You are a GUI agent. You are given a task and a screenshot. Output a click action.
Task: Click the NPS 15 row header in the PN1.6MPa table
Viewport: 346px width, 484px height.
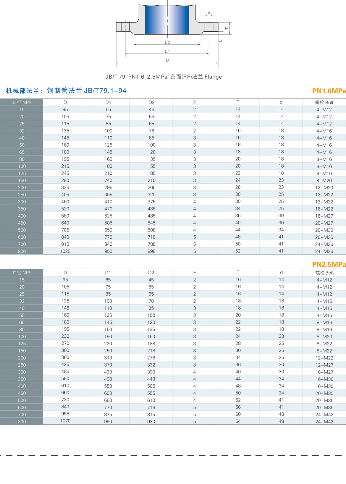coord(22,109)
